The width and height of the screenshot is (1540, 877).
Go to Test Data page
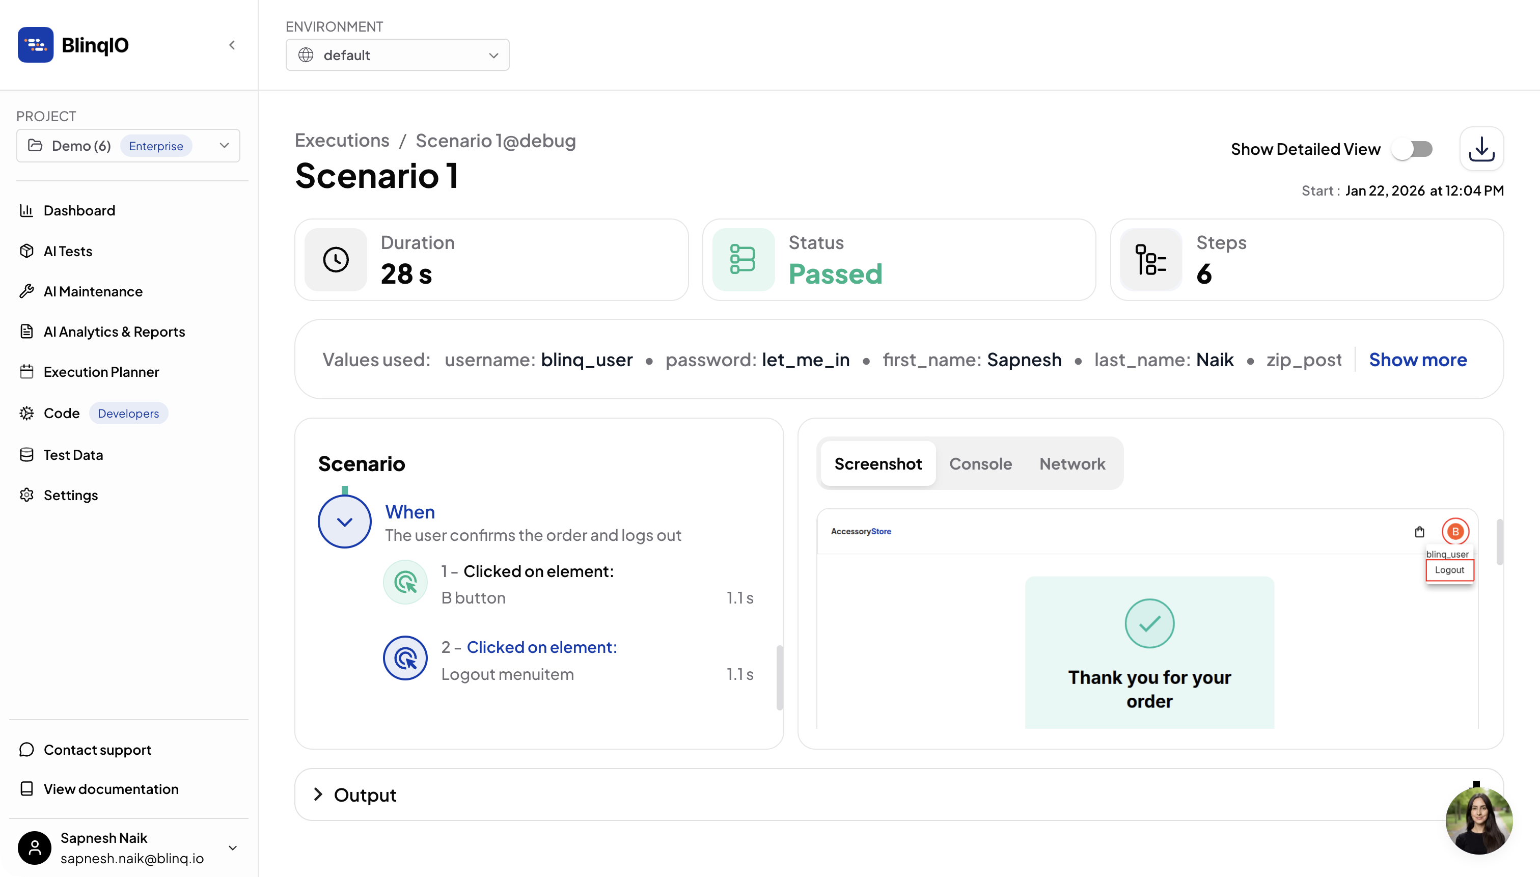click(73, 455)
